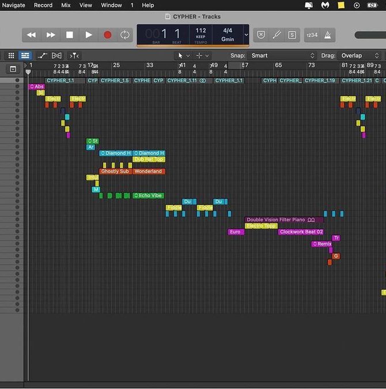Expand the LCD display mode chevron
Screen dimensions: 386x389
coord(247,35)
